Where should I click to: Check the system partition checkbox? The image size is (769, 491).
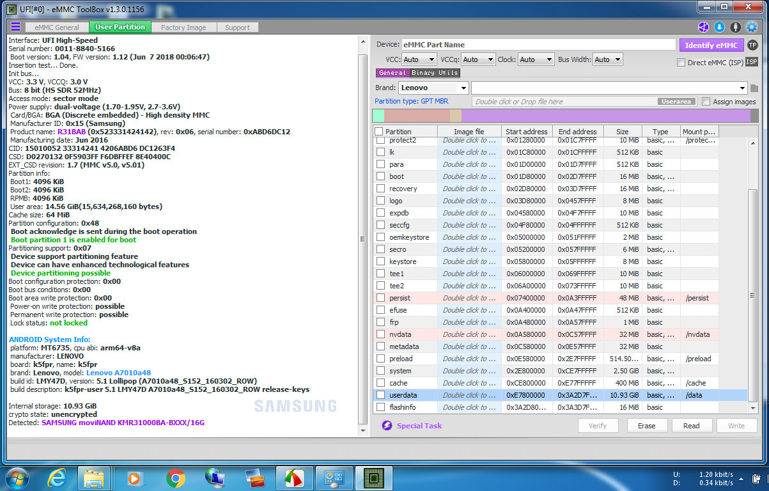click(380, 371)
